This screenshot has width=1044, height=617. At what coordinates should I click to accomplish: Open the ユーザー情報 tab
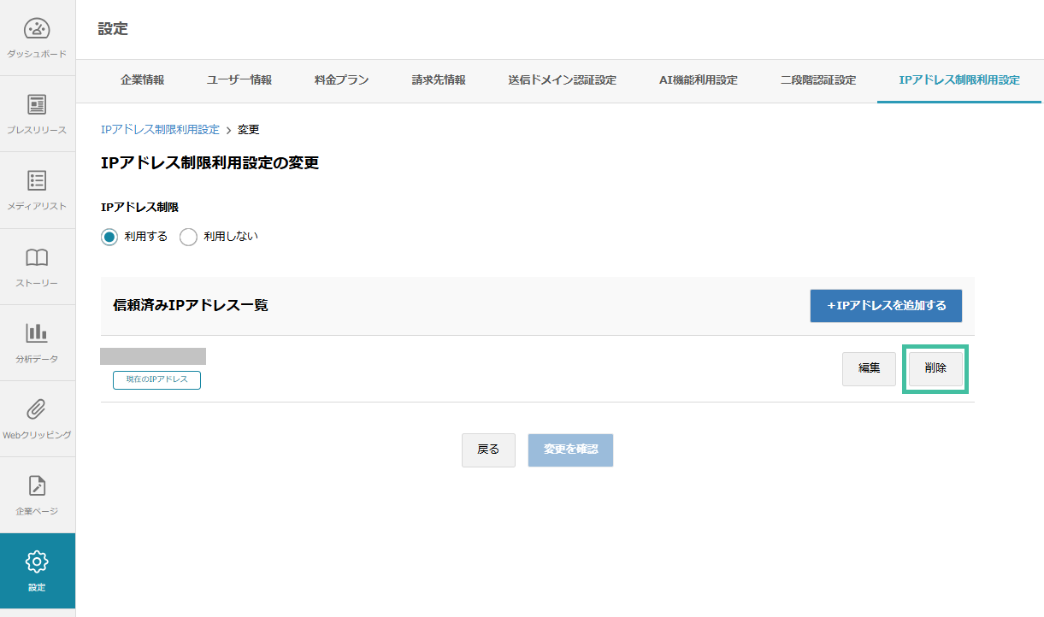239,81
